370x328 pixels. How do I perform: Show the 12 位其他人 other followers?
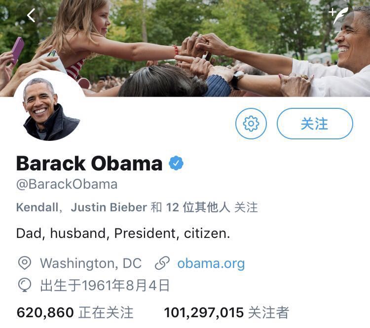tap(198, 207)
